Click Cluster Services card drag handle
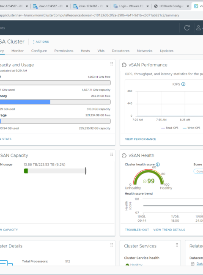 coord(177,245)
